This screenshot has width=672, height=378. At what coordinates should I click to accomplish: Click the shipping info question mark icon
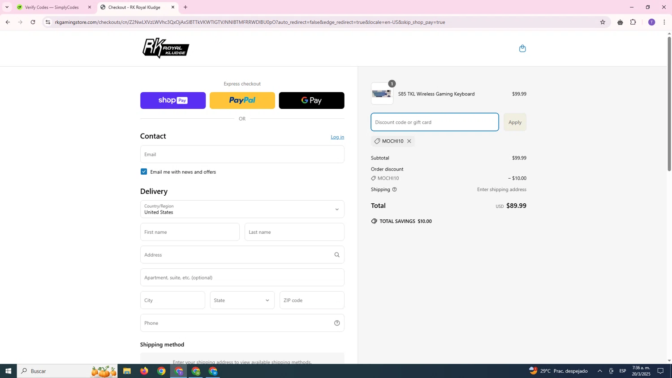pos(395,189)
